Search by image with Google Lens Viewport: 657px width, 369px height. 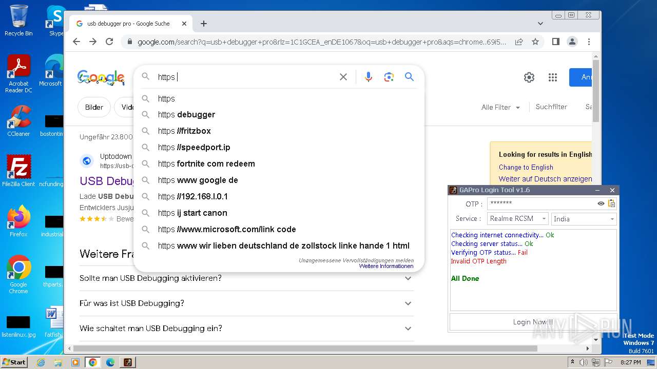coord(389,77)
